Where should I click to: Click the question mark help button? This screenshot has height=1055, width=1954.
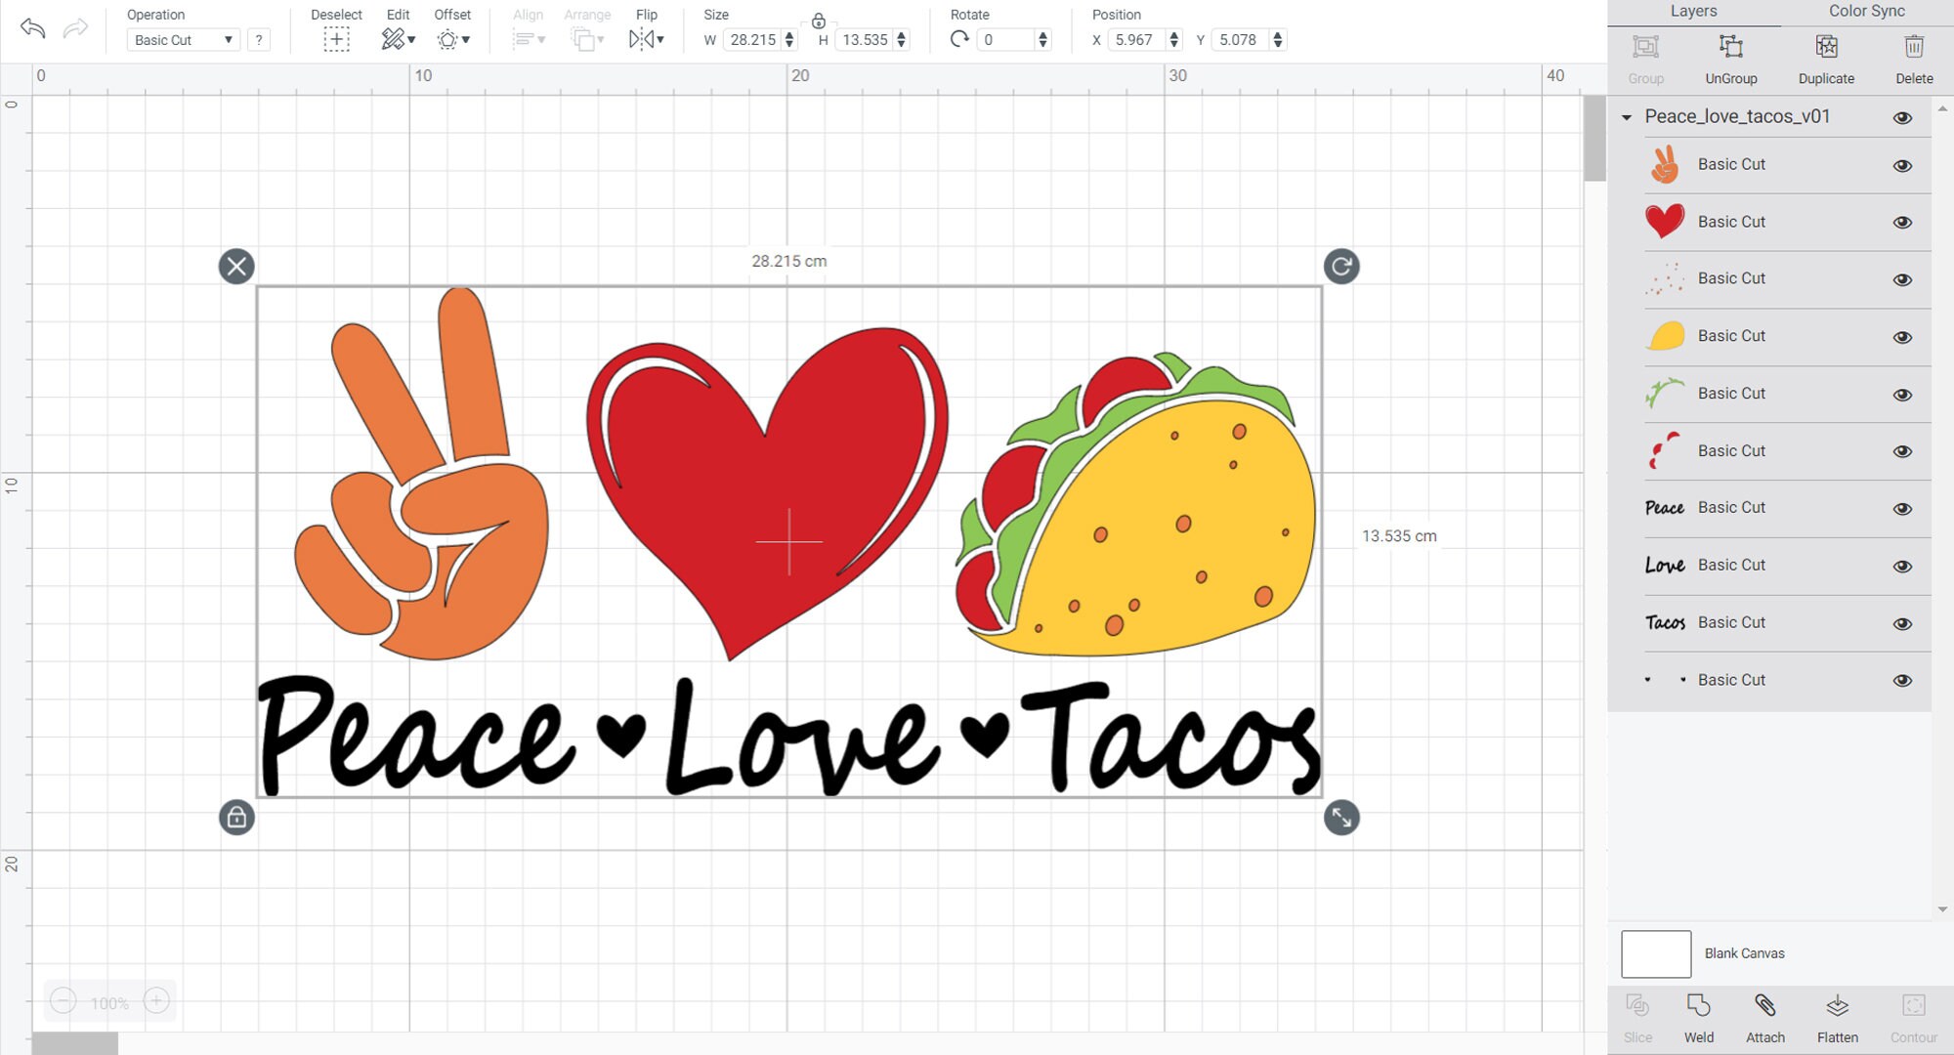tap(258, 39)
